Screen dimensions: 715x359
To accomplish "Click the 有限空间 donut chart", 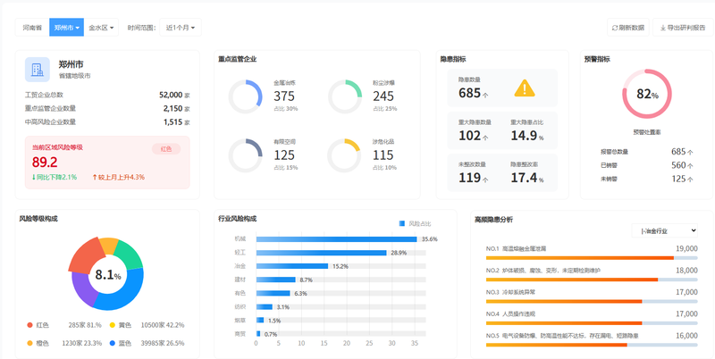I will 245,155.
